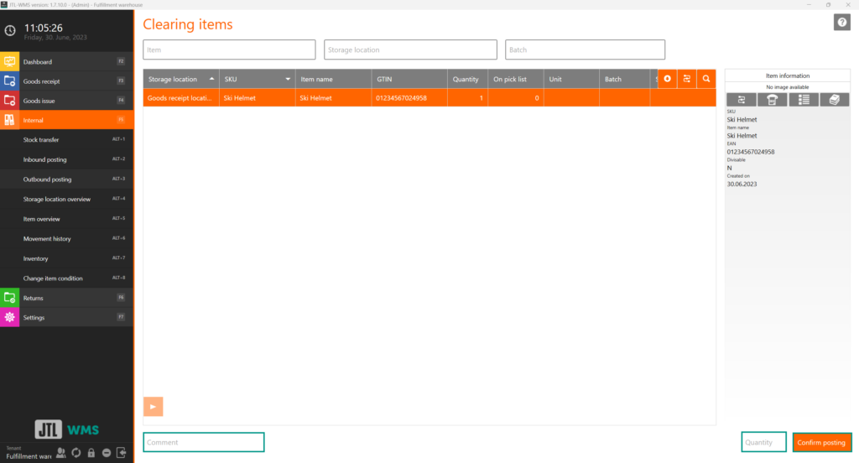Select Movement history menu entry
The width and height of the screenshot is (859, 463).
coord(47,239)
